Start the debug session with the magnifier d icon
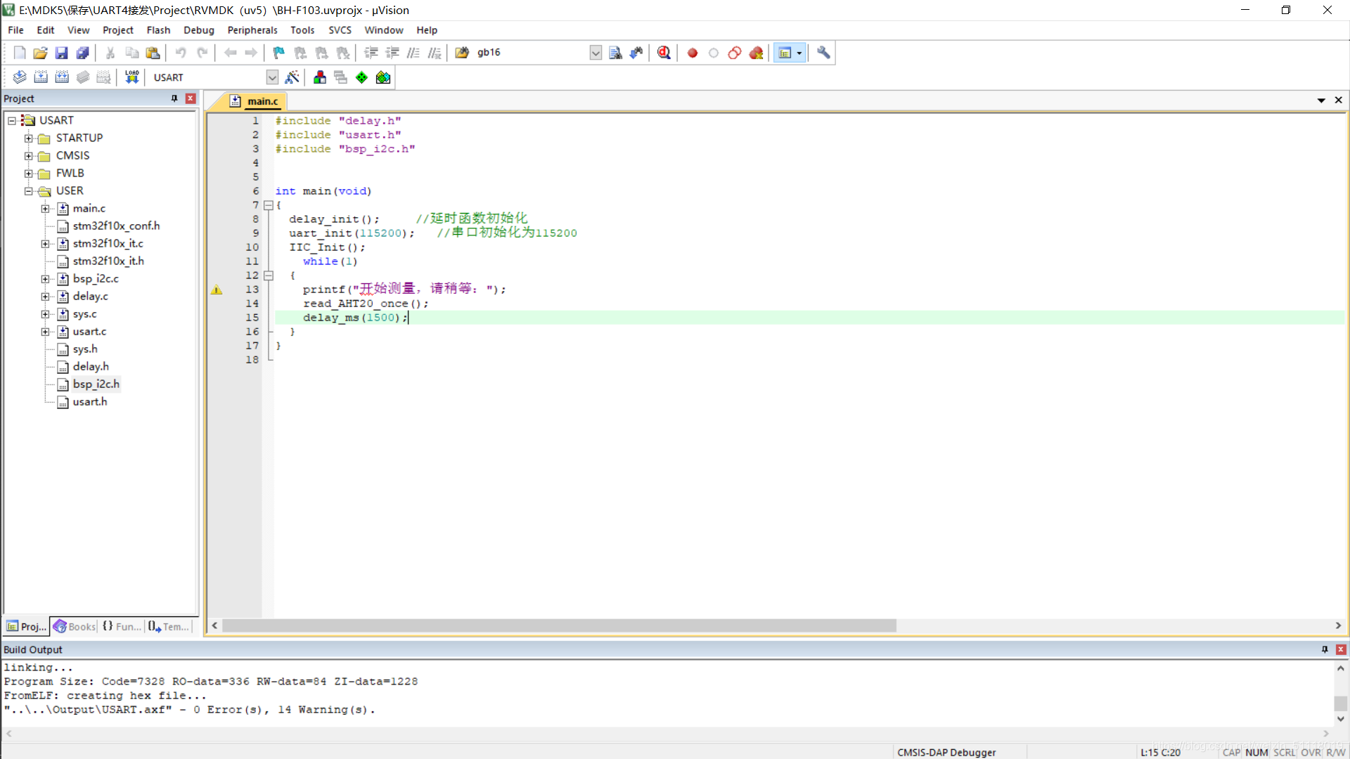 click(664, 53)
